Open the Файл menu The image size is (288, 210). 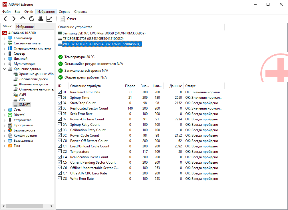pos(7,12)
